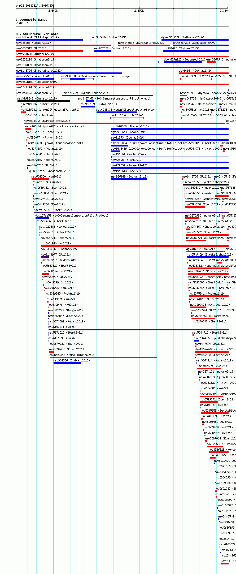Viewport: 236px width, 574px height.
Task: Click the black bar of nsv3199343
Action: [44, 101]
